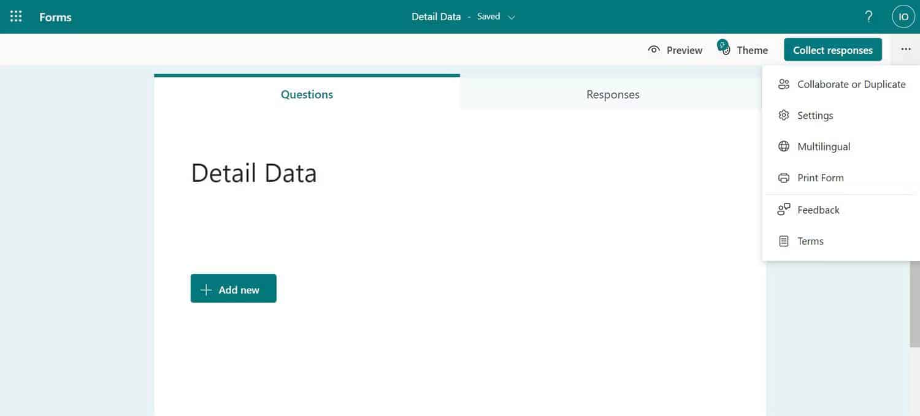Open the Office app launcher waffle icon
This screenshot has width=920, height=416.
(x=15, y=16)
